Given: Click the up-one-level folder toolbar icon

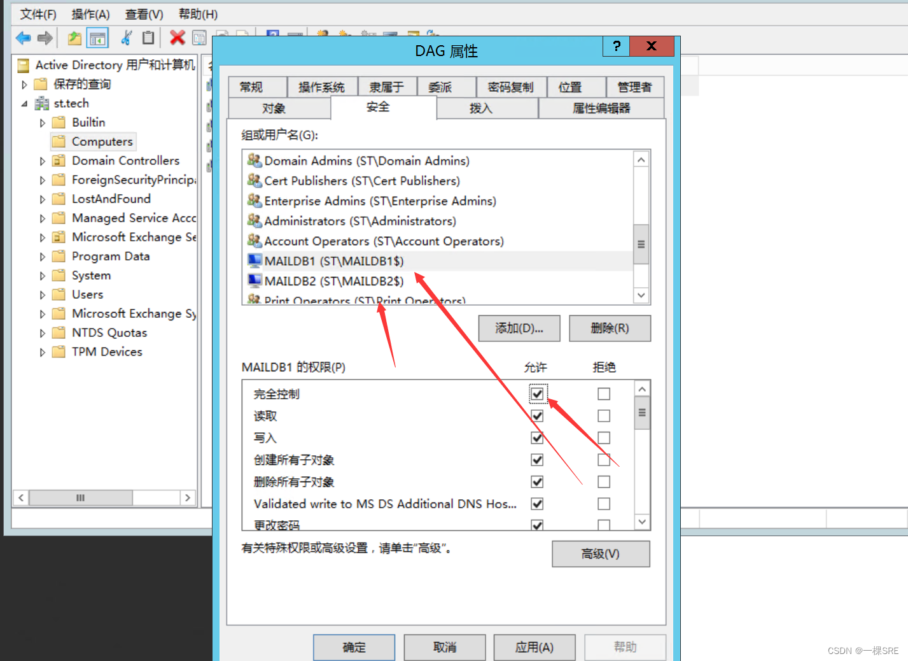Looking at the screenshot, I should pos(74,38).
